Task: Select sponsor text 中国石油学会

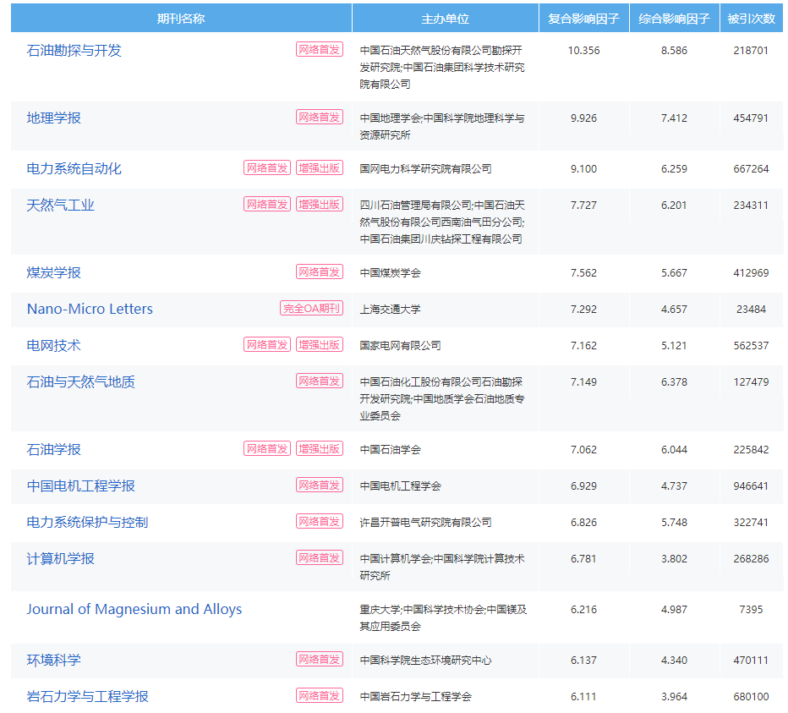Action: (391, 449)
